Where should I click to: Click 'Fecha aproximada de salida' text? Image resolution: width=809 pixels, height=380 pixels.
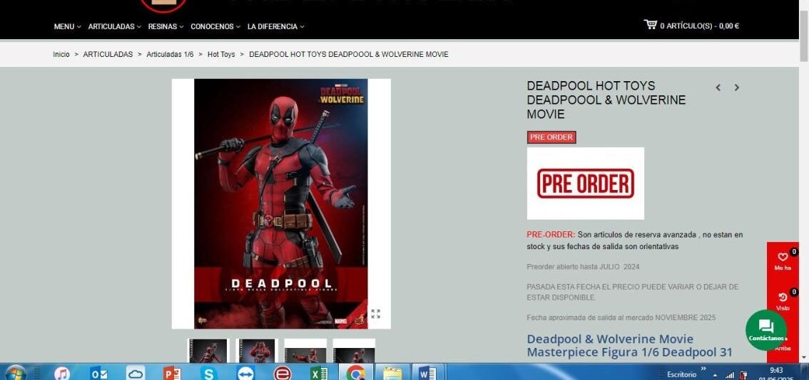pyautogui.click(x=621, y=317)
